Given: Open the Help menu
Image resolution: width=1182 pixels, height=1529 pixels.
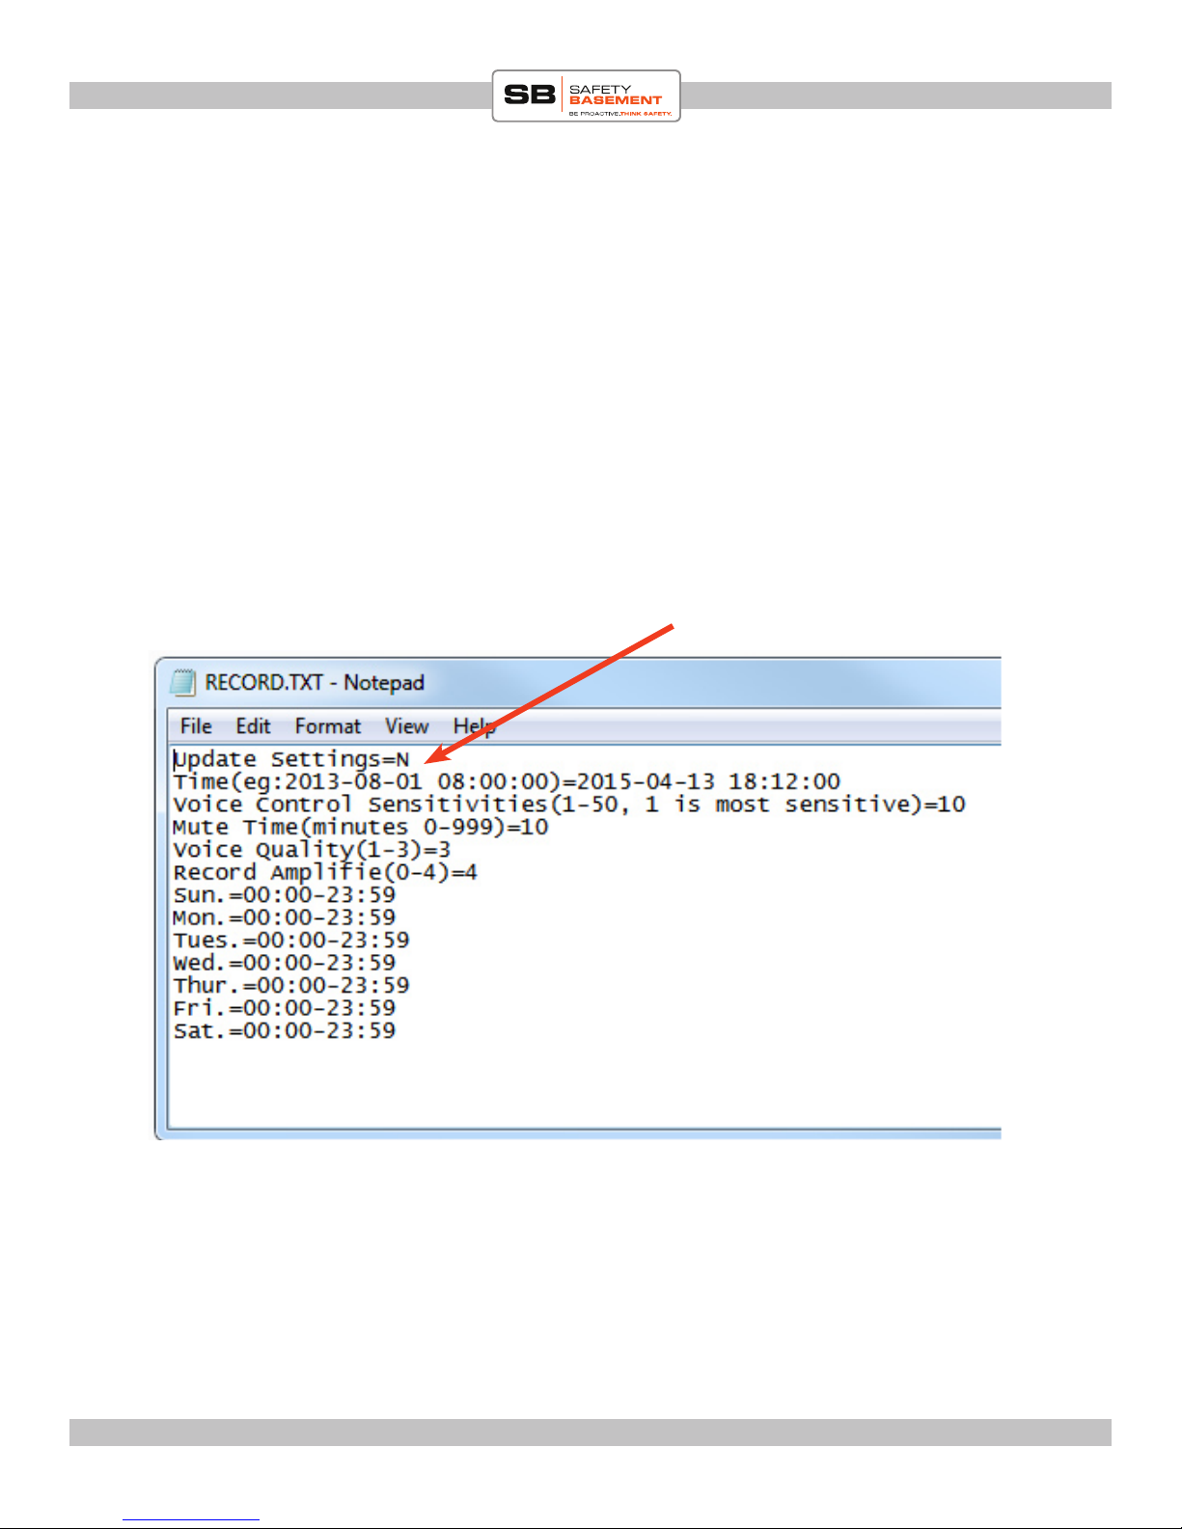Looking at the screenshot, I should [474, 726].
